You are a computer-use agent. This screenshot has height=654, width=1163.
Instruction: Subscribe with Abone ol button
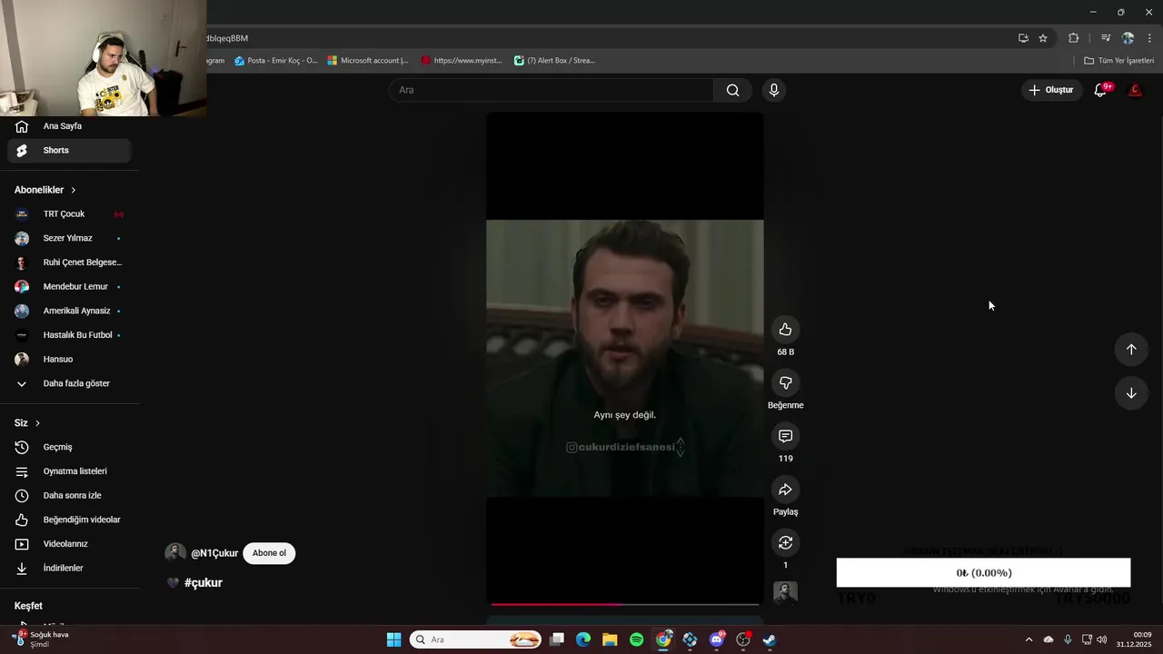269,553
